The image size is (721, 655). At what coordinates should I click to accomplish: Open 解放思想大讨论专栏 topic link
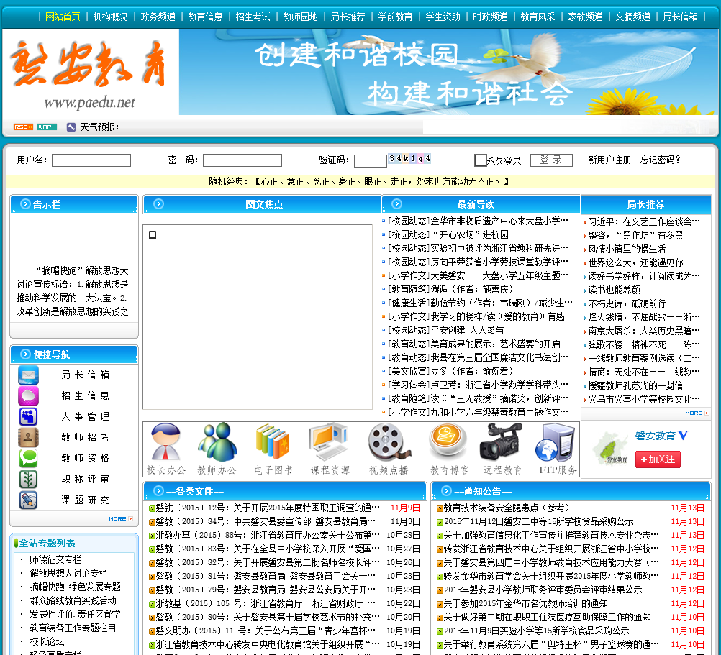(68, 573)
